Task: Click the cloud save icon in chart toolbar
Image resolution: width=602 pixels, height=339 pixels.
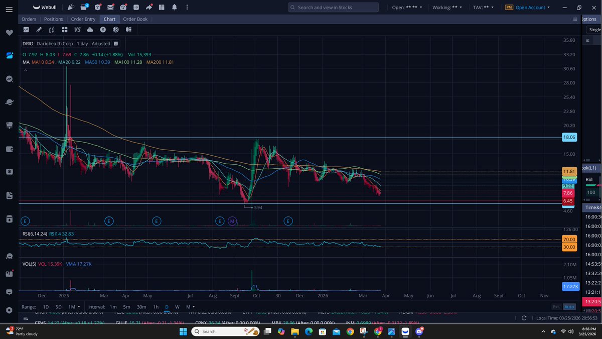Action: point(89,30)
